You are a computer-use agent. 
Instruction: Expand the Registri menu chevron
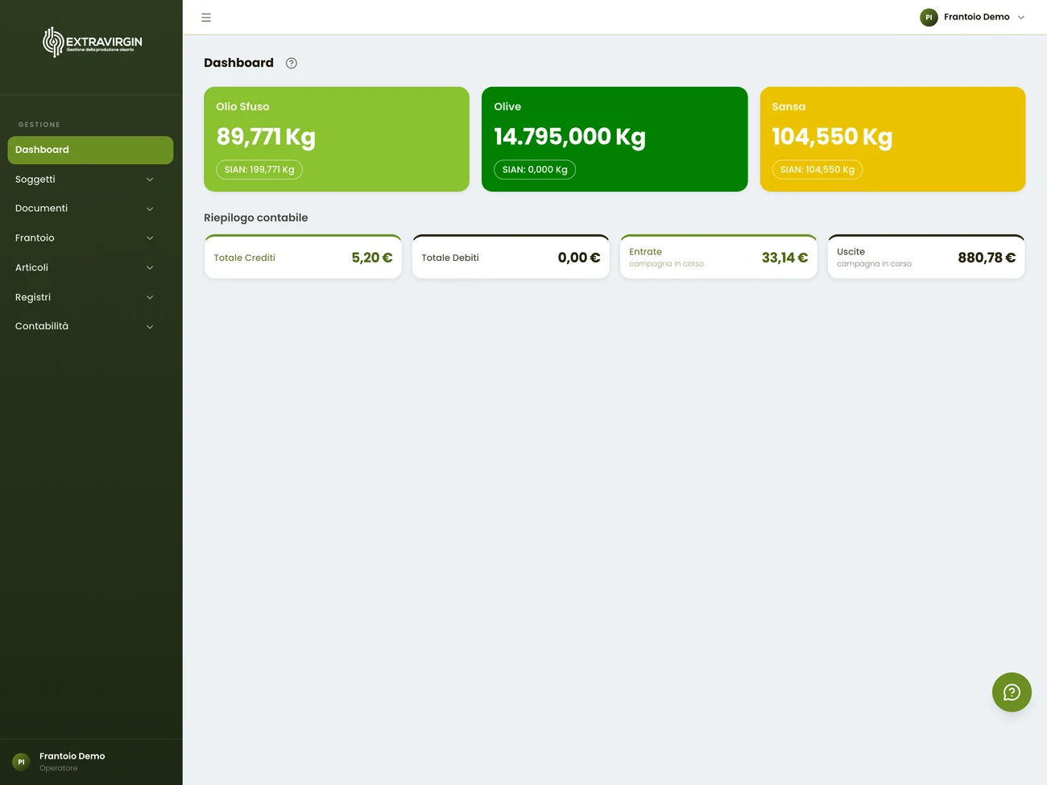tap(150, 297)
